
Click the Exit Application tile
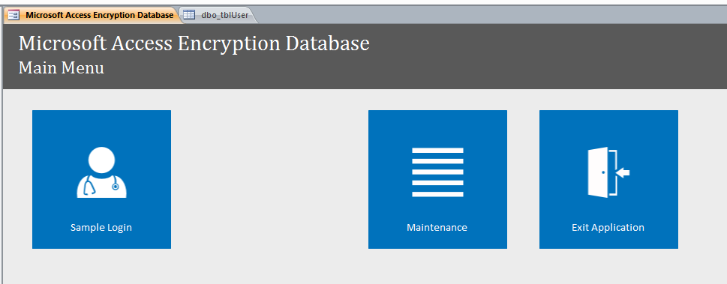point(608,179)
